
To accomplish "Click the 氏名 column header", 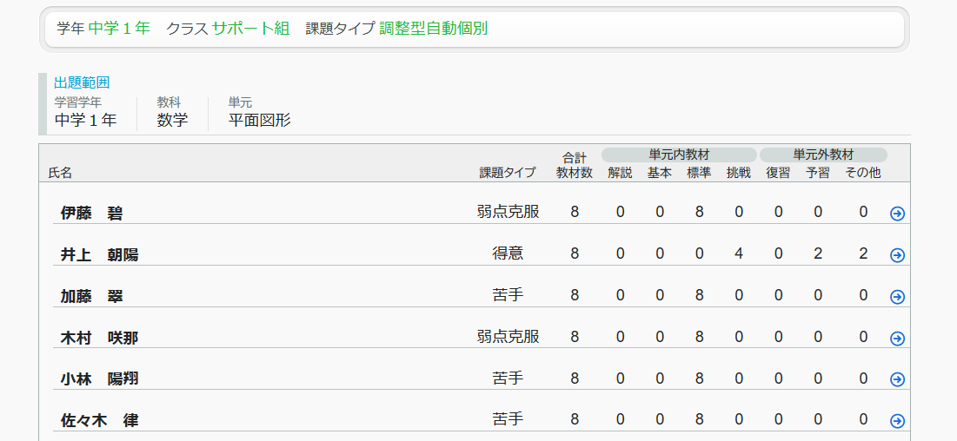I will [60, 173].
